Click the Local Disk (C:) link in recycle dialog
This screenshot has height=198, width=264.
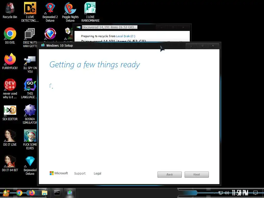pyautogui.click(x=126, y=36)
